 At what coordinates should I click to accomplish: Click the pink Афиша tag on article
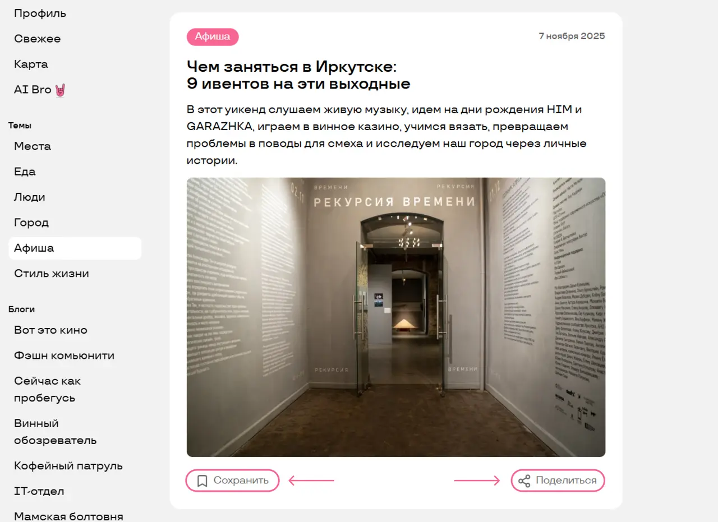click(213, 37)
